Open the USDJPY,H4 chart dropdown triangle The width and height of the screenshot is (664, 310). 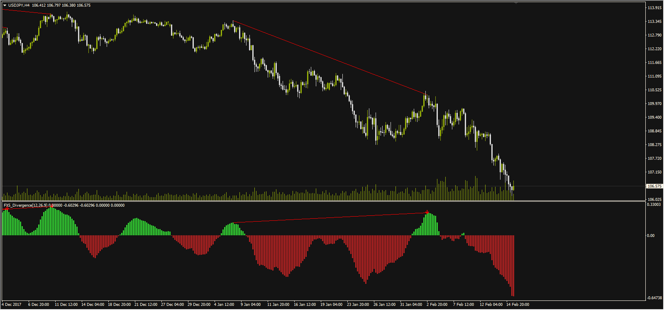click(5, 5)
